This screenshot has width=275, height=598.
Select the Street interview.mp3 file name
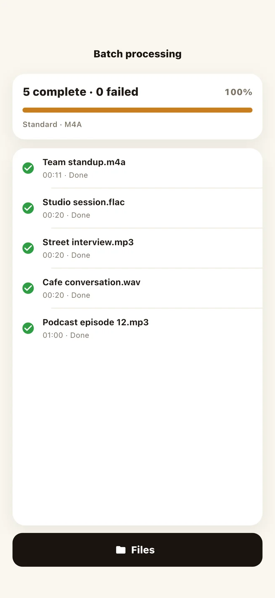[x=88, y=242]
